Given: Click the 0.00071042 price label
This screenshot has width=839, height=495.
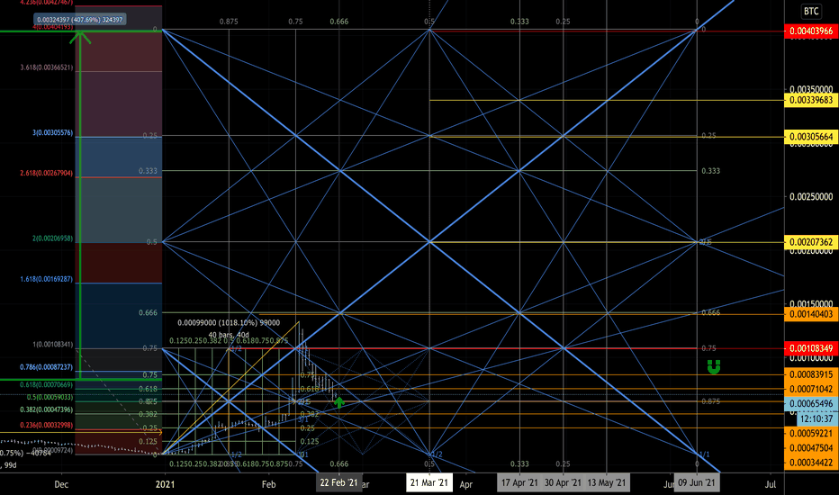Looking at the screenshot, I should pyautogui.click(x=811, y=389).
